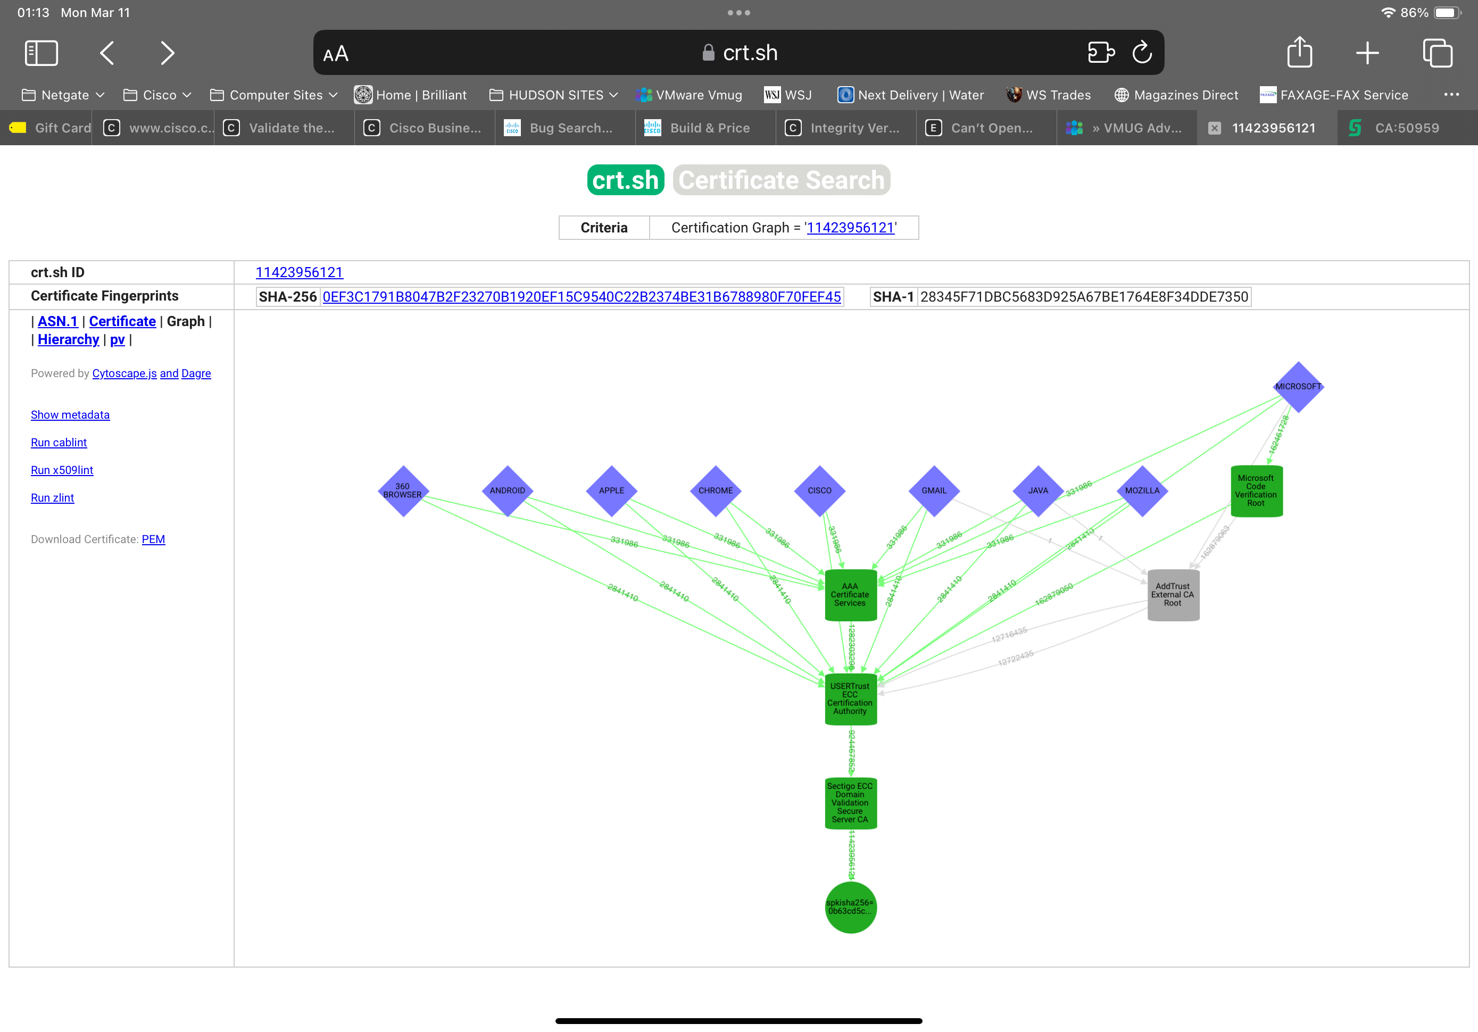
Task: Open the AA reader settings button
Action: tap(335, 54)
